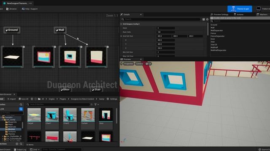Open the Preview Settings tab
Viewport: 270px width, 151px height.
(x=219, y=15)
